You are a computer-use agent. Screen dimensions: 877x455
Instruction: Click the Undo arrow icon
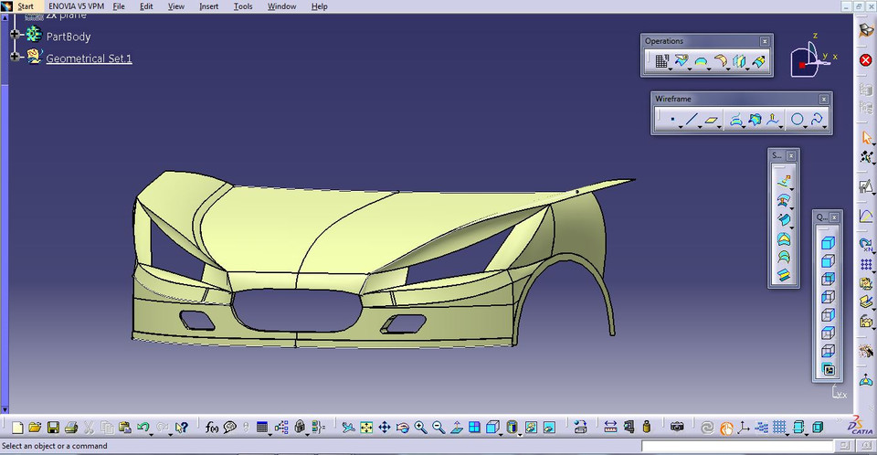click(x=143, y=427)
